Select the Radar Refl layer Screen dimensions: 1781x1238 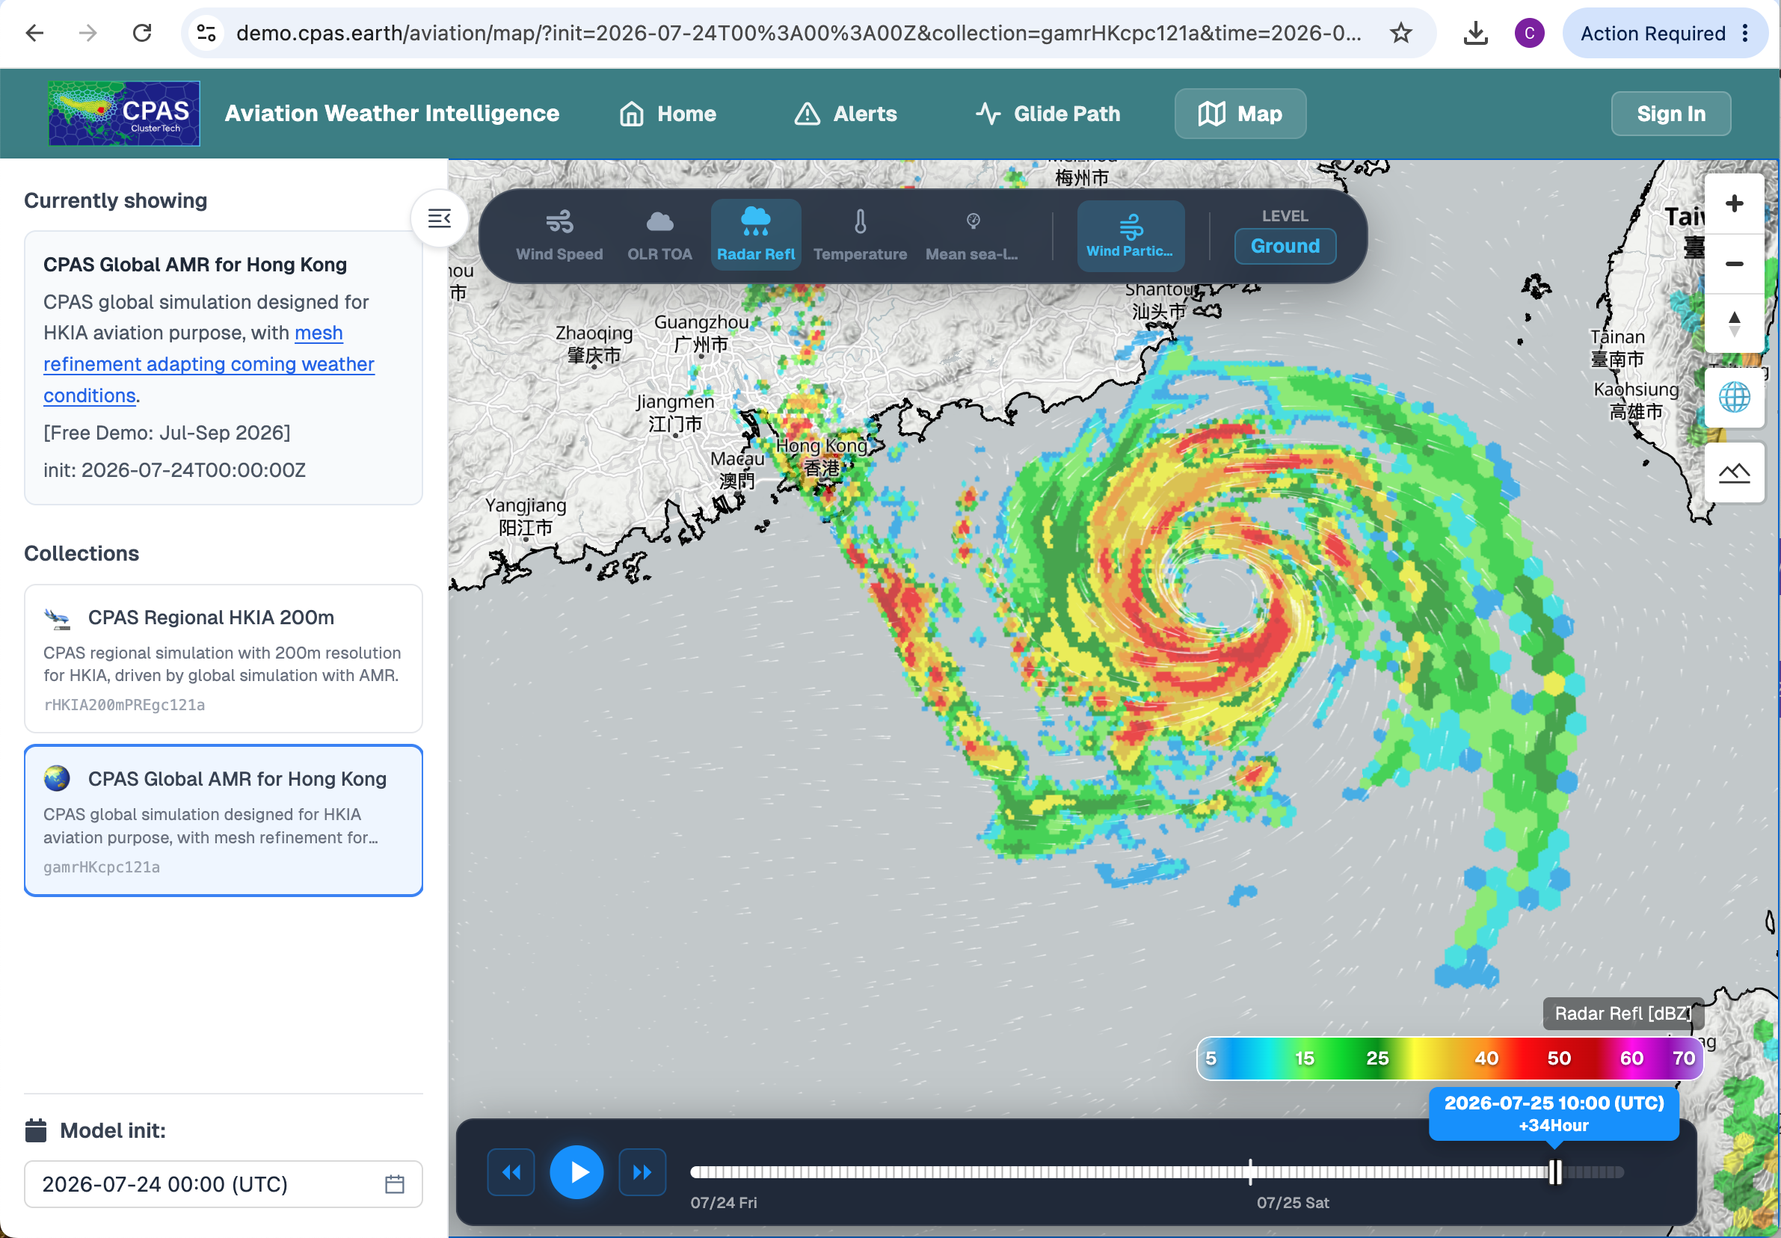(755, 235)
